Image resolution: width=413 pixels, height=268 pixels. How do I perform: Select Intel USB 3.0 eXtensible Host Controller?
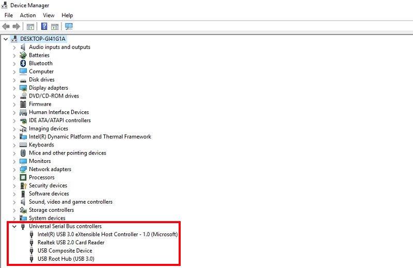107,234
